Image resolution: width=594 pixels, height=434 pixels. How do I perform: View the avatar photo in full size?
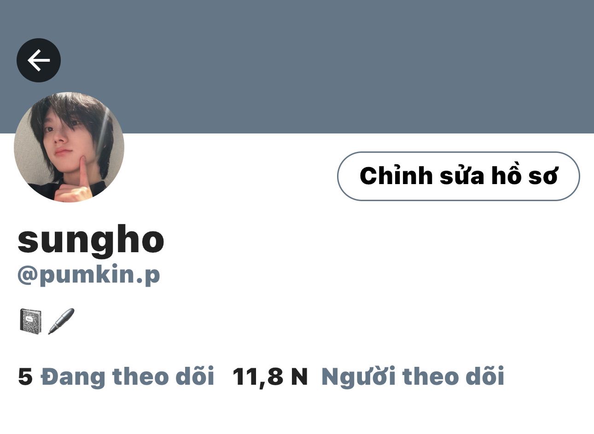tap(69, 147)
